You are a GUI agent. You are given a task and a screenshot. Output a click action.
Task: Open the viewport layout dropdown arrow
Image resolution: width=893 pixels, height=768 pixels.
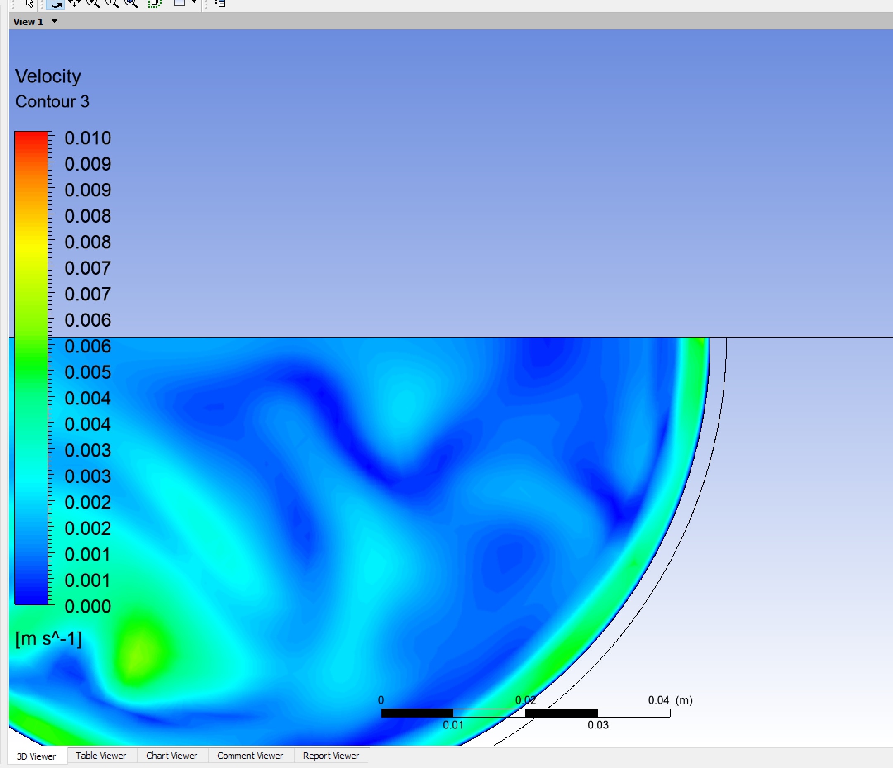click(x=194, y=2)
